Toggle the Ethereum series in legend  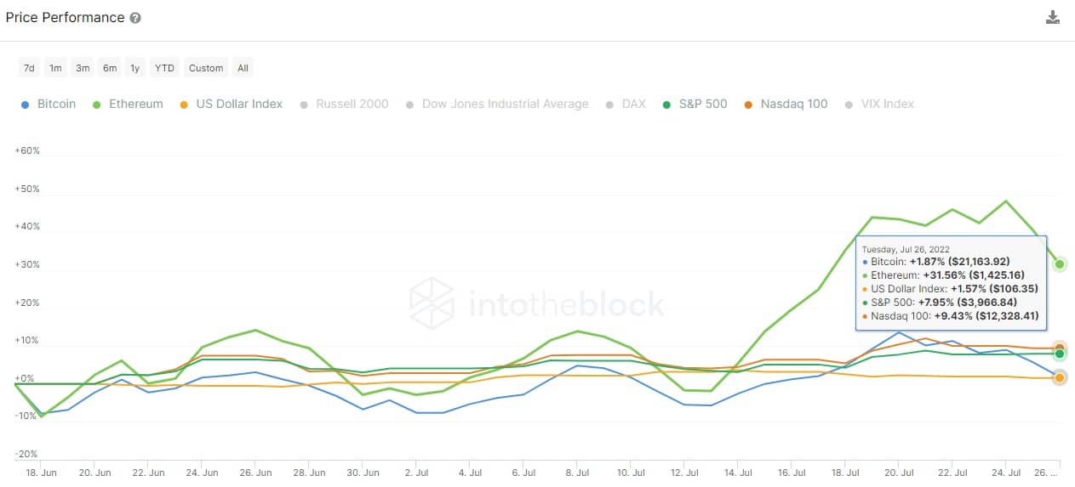click(128, 104)
